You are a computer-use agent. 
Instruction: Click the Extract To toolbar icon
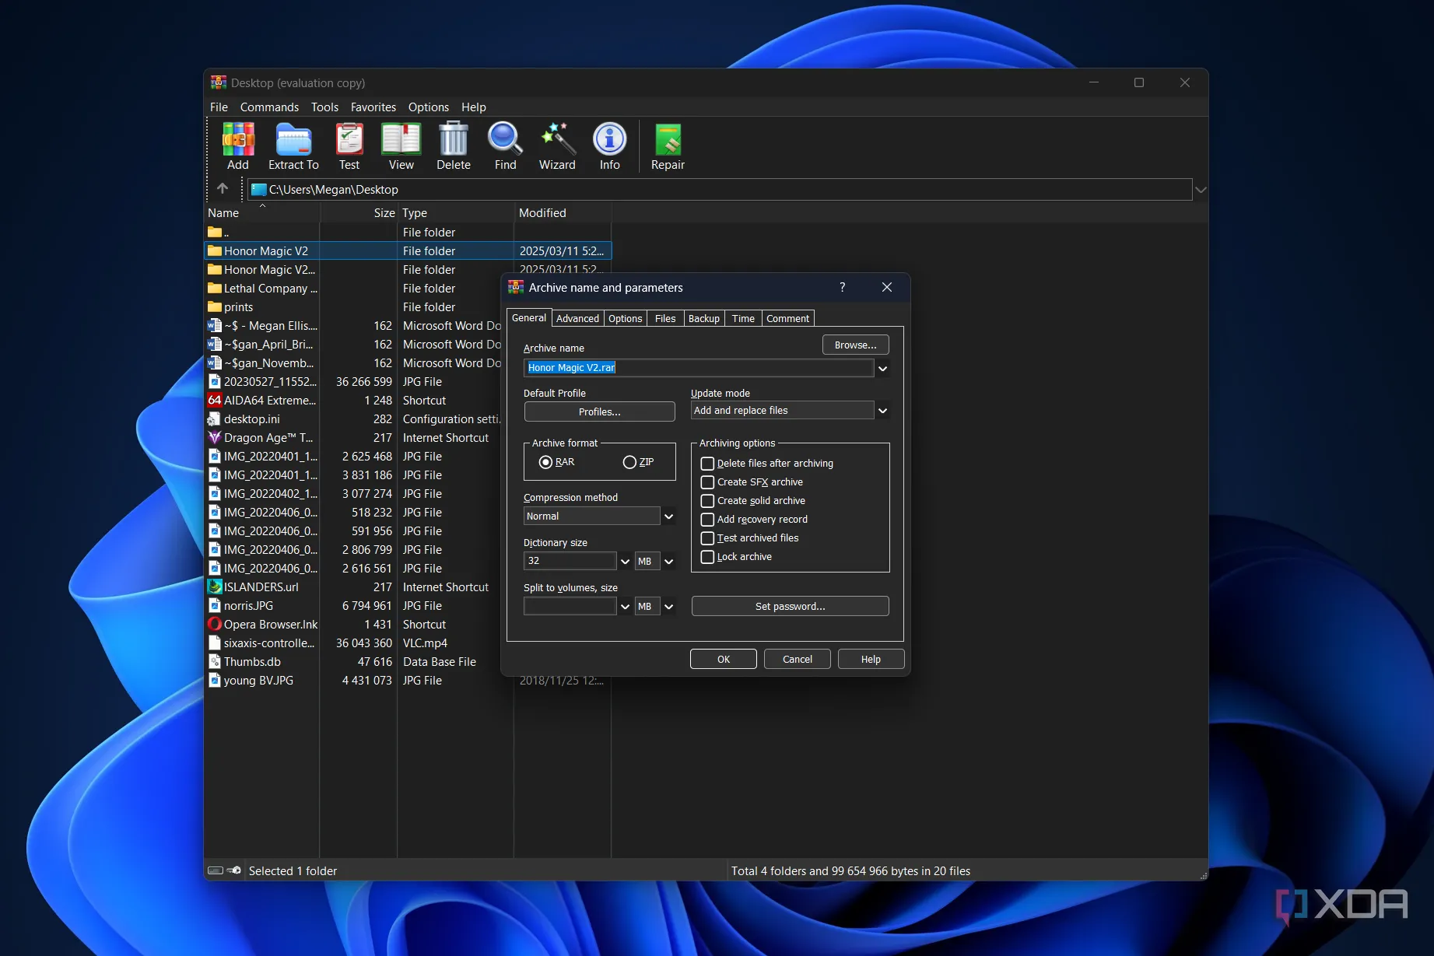point(293,146)
